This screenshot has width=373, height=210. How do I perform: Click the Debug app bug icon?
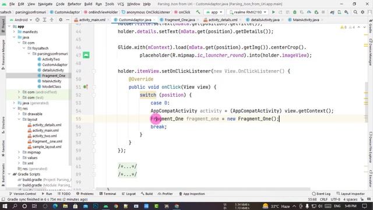295,12
